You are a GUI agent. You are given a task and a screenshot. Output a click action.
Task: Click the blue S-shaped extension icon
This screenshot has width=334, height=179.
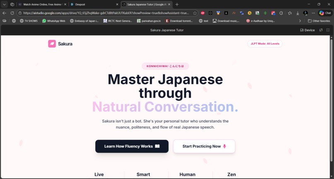242,13
